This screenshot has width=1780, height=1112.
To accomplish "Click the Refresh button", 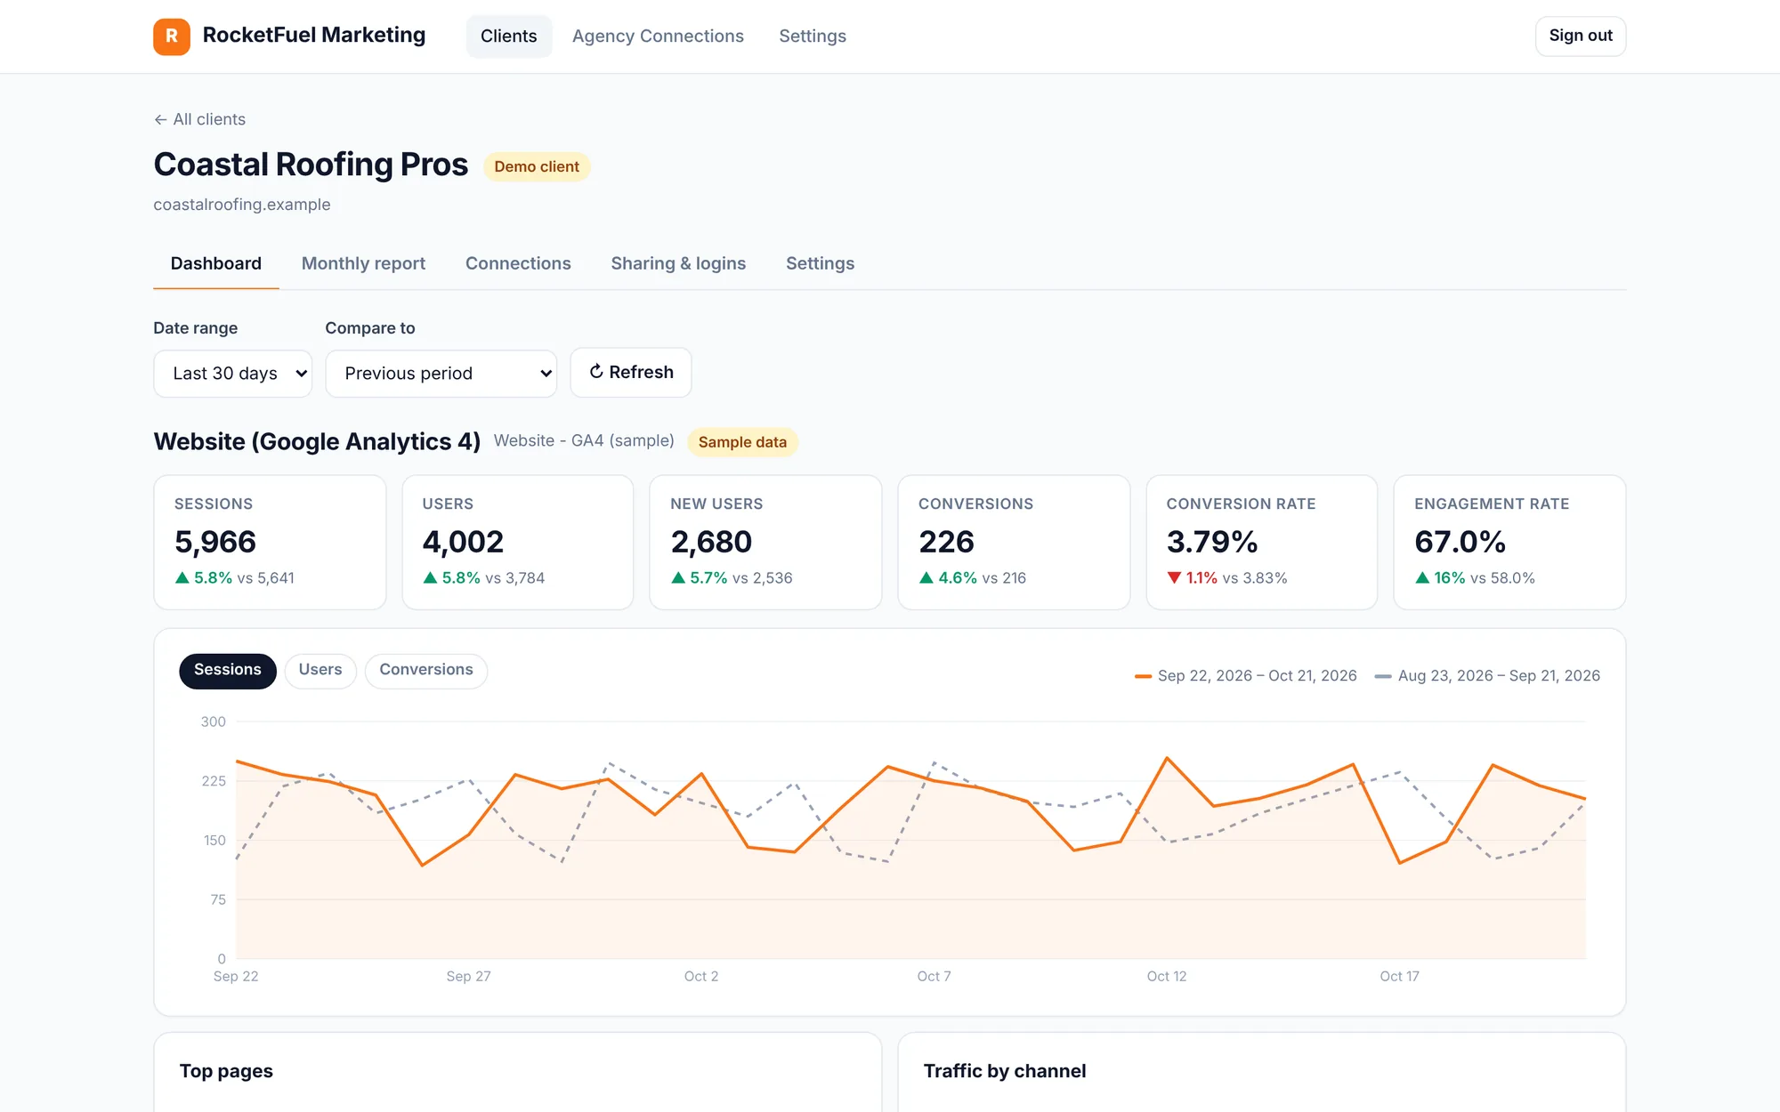I will [x=631, y=372].
